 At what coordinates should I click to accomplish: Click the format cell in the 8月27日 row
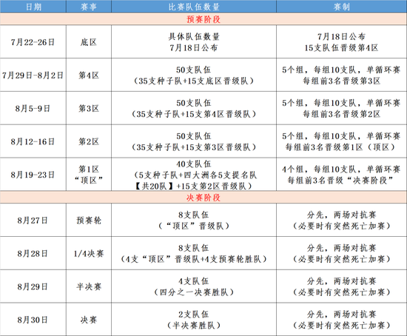342,220
